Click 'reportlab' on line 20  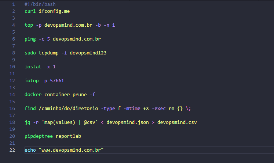pyautogui.click(x=68, y=136)
